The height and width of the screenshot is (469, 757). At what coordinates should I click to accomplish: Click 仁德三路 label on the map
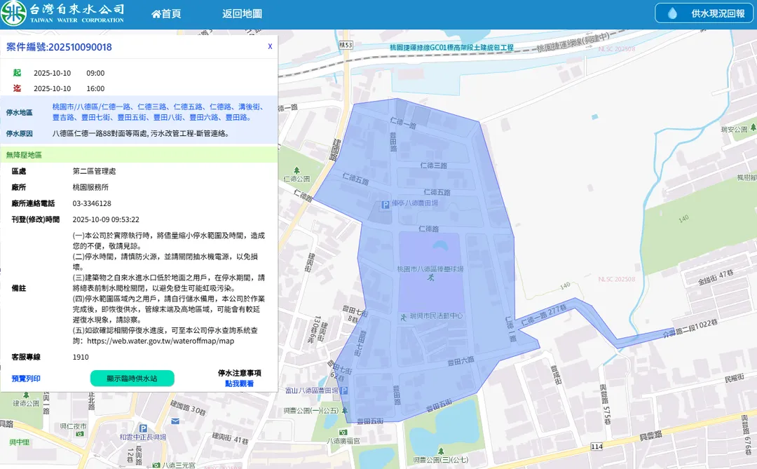pyautogui.click(x=434, y=165)
